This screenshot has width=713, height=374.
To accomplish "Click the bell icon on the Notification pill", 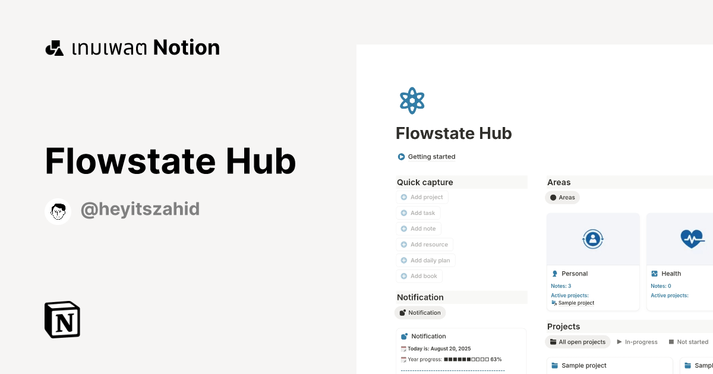I will [x=403, y=312].
